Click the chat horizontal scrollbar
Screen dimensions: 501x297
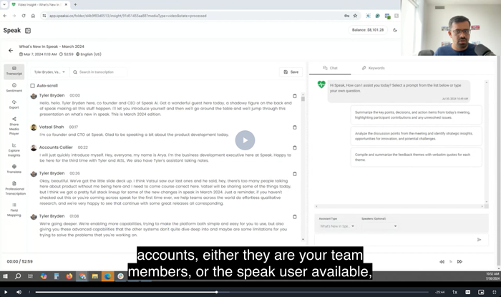tap(399, 206)
